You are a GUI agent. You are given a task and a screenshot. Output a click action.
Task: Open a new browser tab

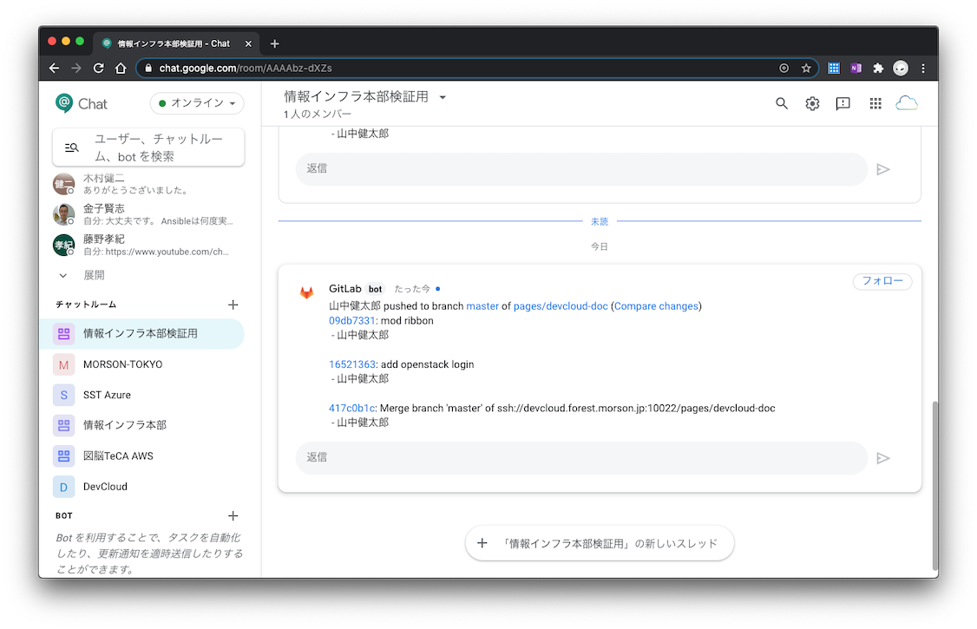coord(275,43)
